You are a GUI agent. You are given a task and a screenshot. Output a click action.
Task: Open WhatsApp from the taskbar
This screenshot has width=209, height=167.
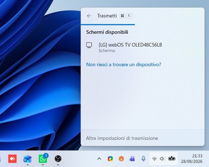tap(43, 159)
